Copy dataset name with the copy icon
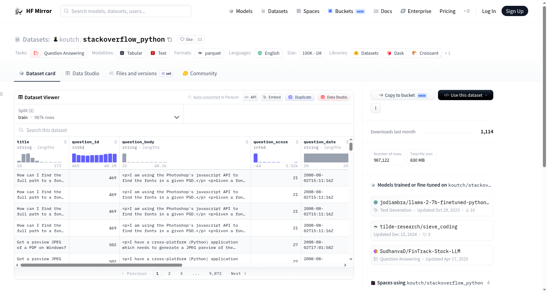The width and height of the screenshot is (547, 293). click(x=170, y=39)
